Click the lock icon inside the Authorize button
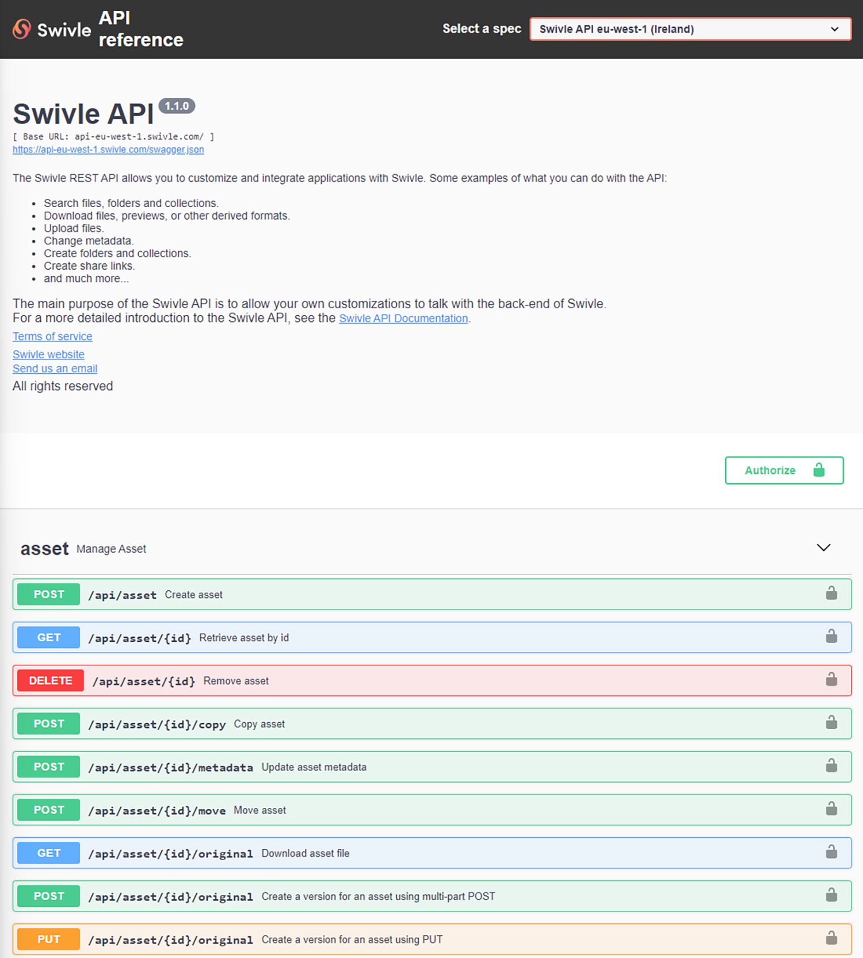Image resolution: width=863 pixels, height=958 pixels. tap(819, 470)
